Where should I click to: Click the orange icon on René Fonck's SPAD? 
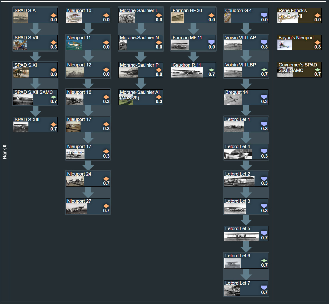click(317, 15)
